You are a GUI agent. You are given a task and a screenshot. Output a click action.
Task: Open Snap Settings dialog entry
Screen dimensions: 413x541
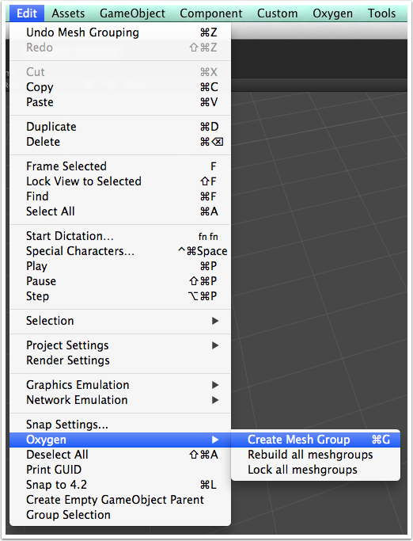(120, 425)
